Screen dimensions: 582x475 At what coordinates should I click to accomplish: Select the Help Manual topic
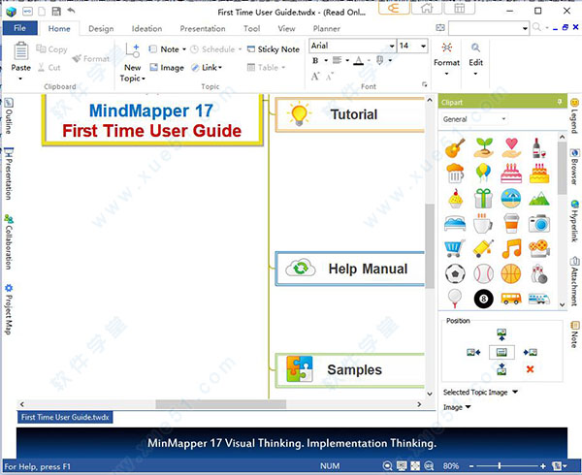tap(349, 269)
